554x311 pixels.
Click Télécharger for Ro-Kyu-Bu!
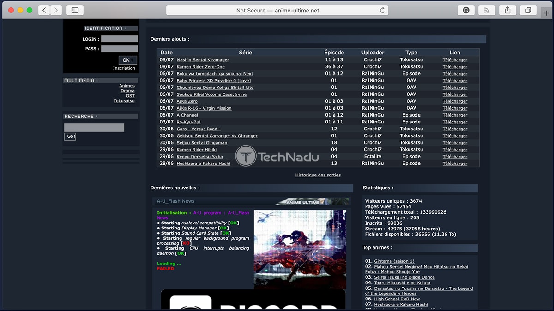pos(455,122)
